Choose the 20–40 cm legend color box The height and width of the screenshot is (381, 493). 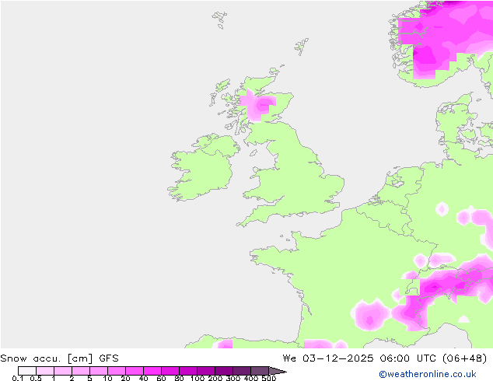tap(135, 371)
